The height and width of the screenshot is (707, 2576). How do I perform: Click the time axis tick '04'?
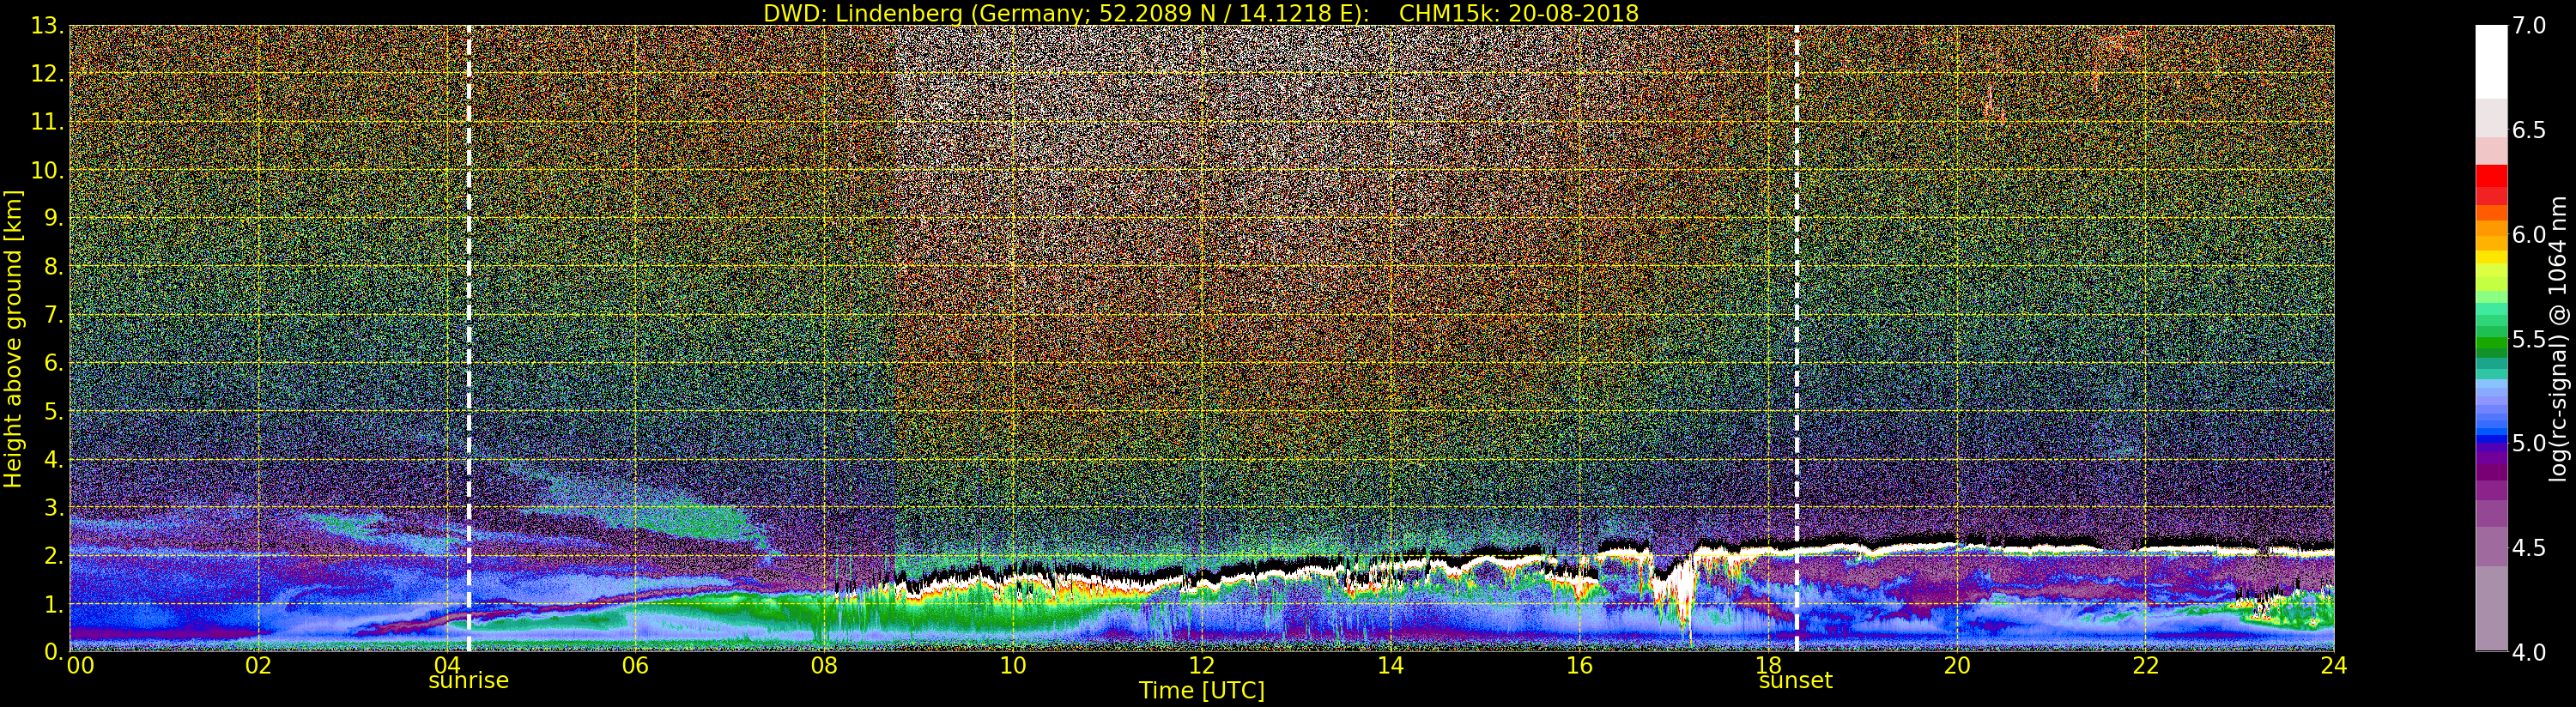pyautogui.click(x=446, y=666)
